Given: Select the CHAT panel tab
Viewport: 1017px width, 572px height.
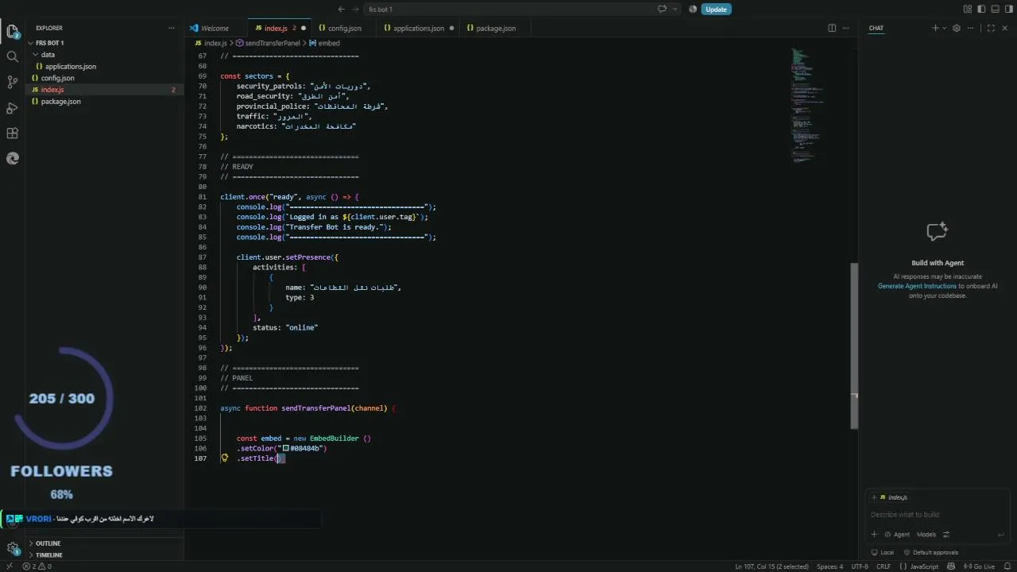Looking at the screenshot, I should pyautogui.click(x=876, y=28).
